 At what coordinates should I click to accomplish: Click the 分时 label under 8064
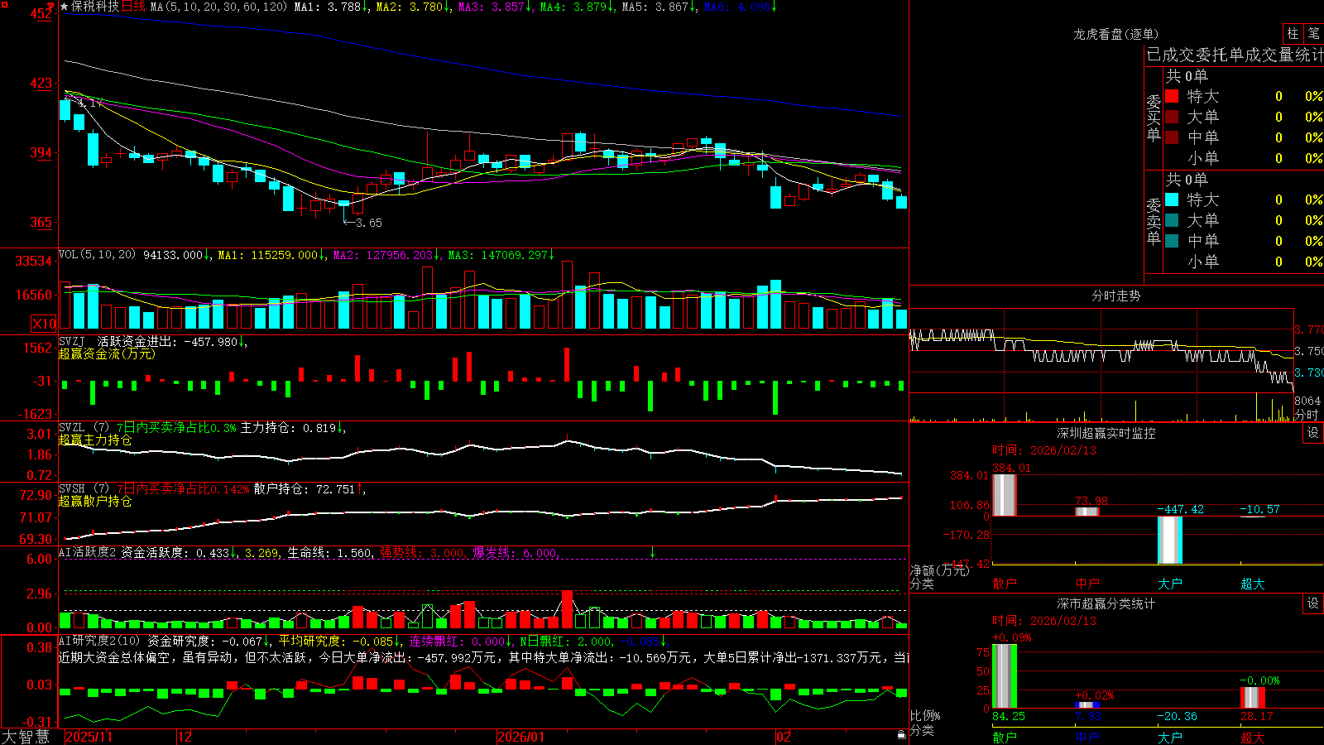tap(1307, 414)
